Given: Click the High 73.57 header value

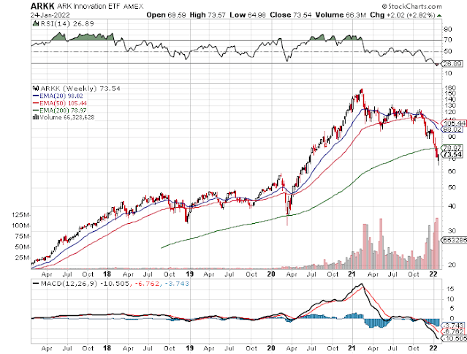Looking at the screenshot, I should (x=208, y=15).
